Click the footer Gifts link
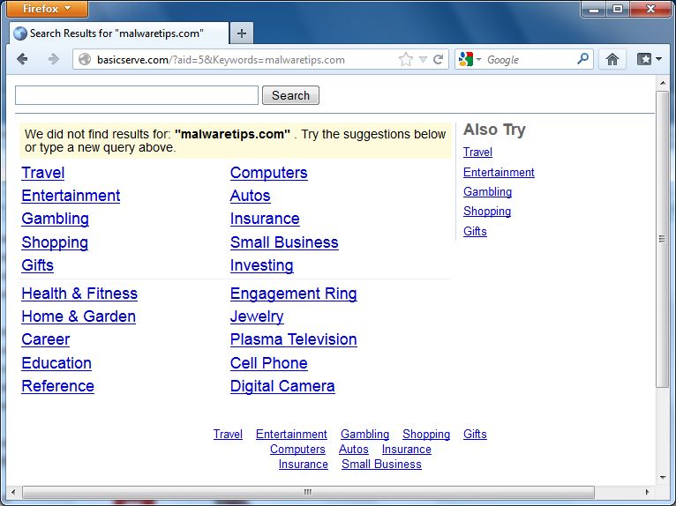 click(x=475, y=434)
